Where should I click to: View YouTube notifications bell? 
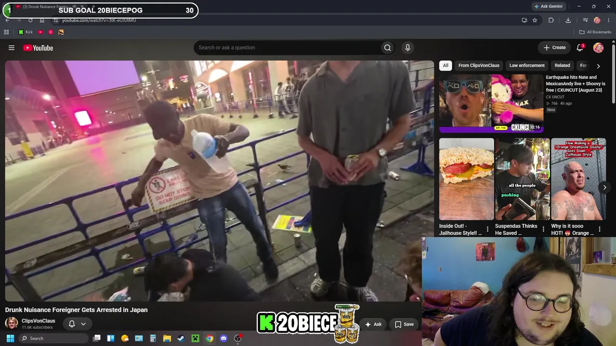[580, 48]
